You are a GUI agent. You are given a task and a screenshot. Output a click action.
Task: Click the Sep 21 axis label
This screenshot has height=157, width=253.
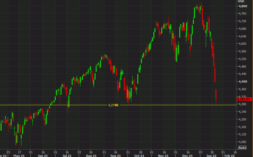click(115, 156)
